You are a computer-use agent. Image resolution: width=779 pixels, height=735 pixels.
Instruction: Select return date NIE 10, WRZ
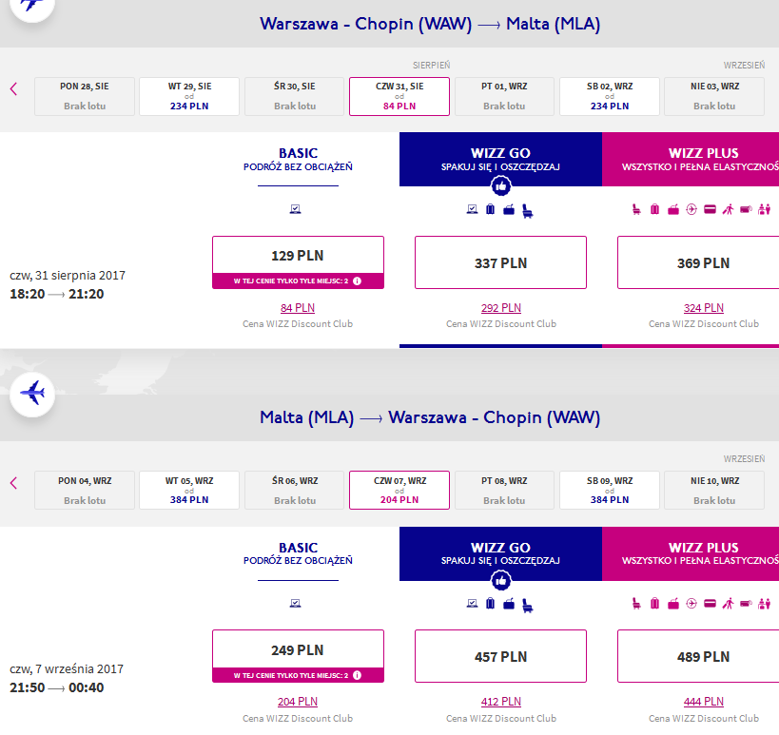click(714, 491)
